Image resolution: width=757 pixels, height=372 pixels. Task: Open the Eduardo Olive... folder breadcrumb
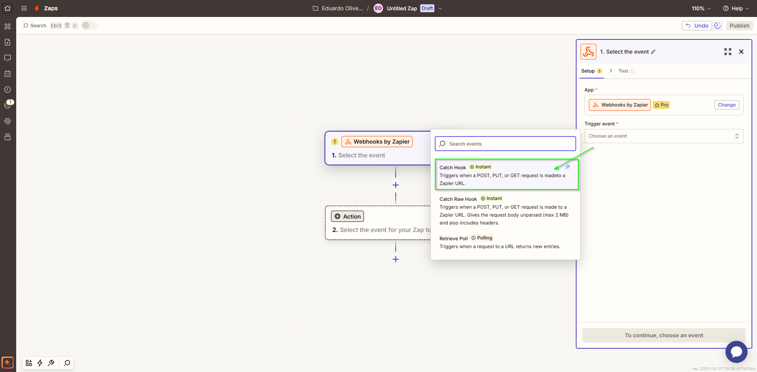(338, 8)
